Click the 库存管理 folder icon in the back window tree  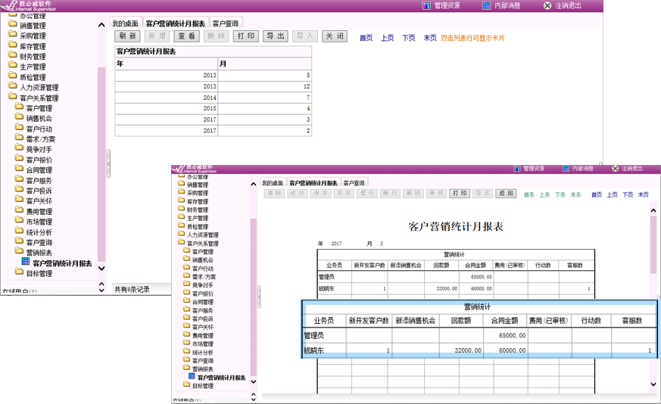pos(13,45)
